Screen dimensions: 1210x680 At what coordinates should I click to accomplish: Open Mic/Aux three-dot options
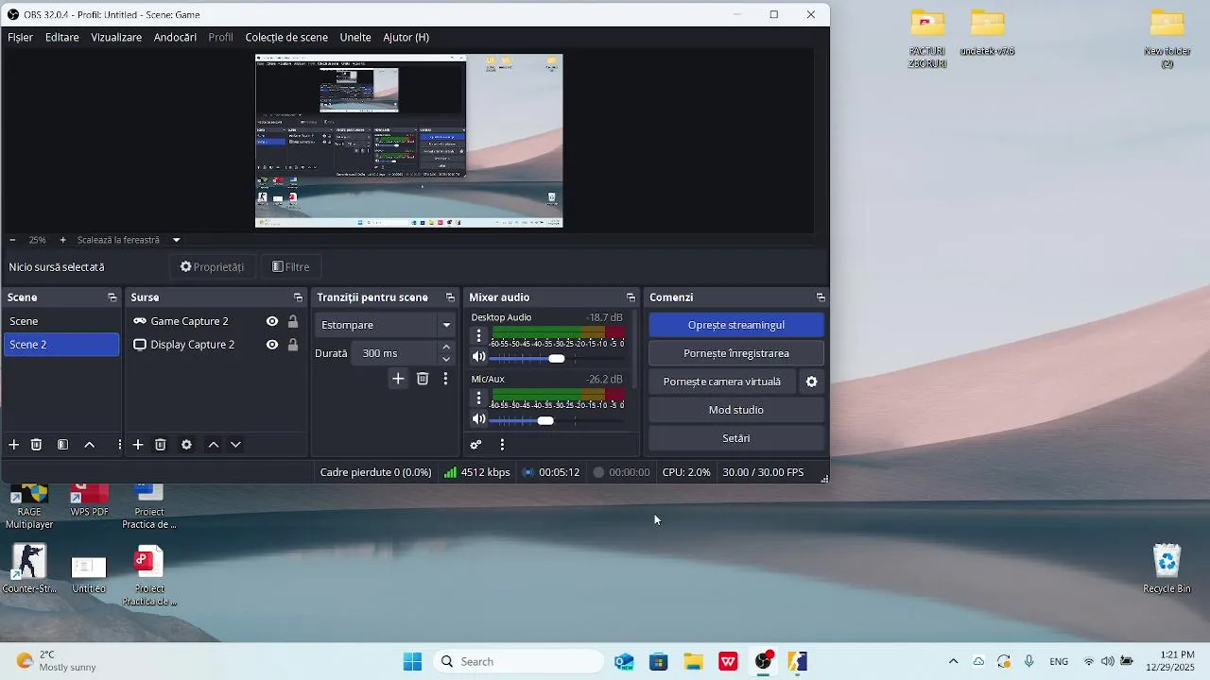[478, 397]
